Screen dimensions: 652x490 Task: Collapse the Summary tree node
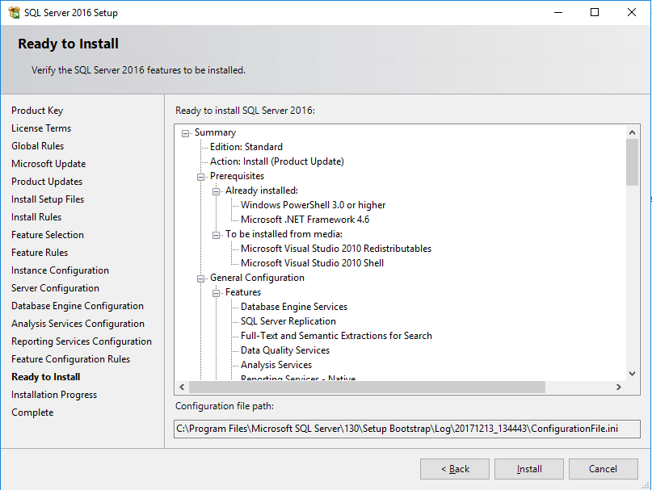(186, 133)
